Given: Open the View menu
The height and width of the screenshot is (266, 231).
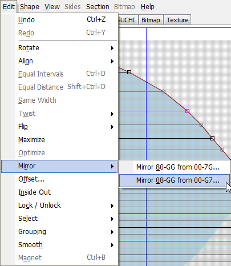Looking at the screenshot, I should [52, 7].
